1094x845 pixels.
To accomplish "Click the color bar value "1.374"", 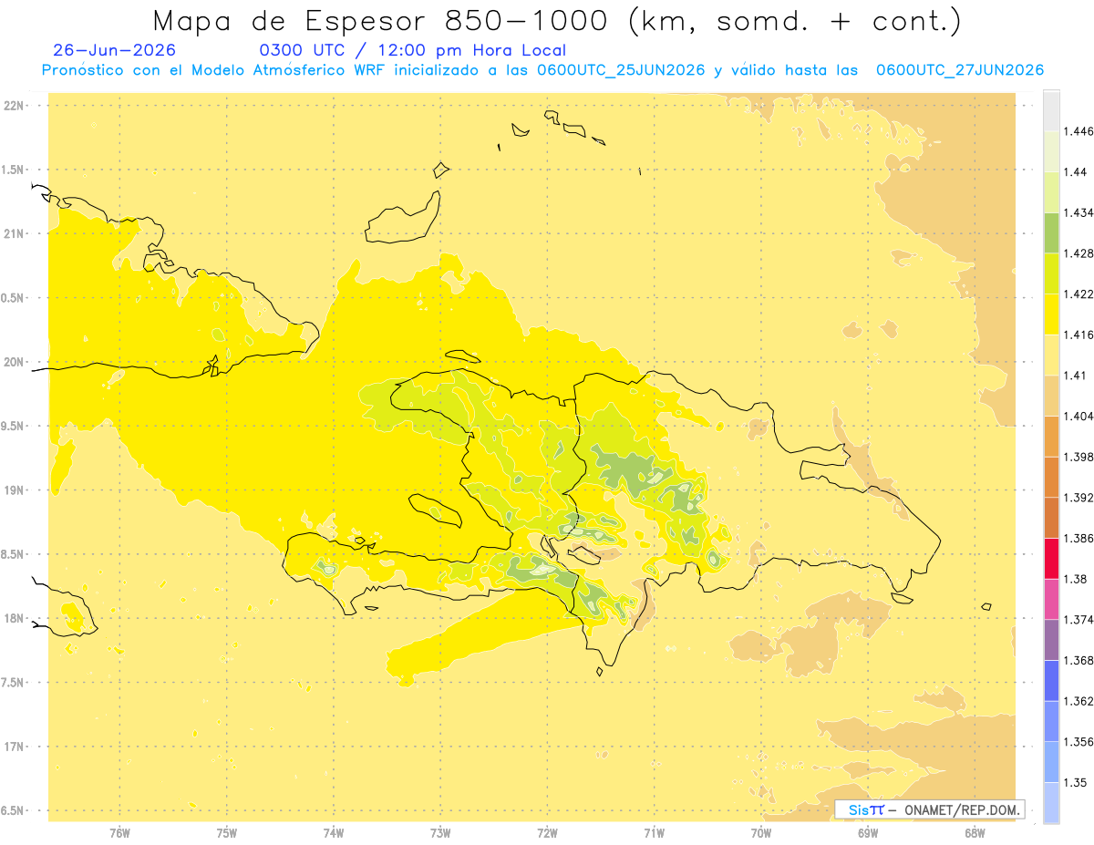I will point(1079,620).
